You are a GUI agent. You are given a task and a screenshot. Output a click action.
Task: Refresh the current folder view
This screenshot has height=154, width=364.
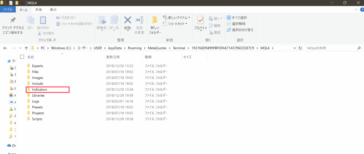[x=300, y=48]
